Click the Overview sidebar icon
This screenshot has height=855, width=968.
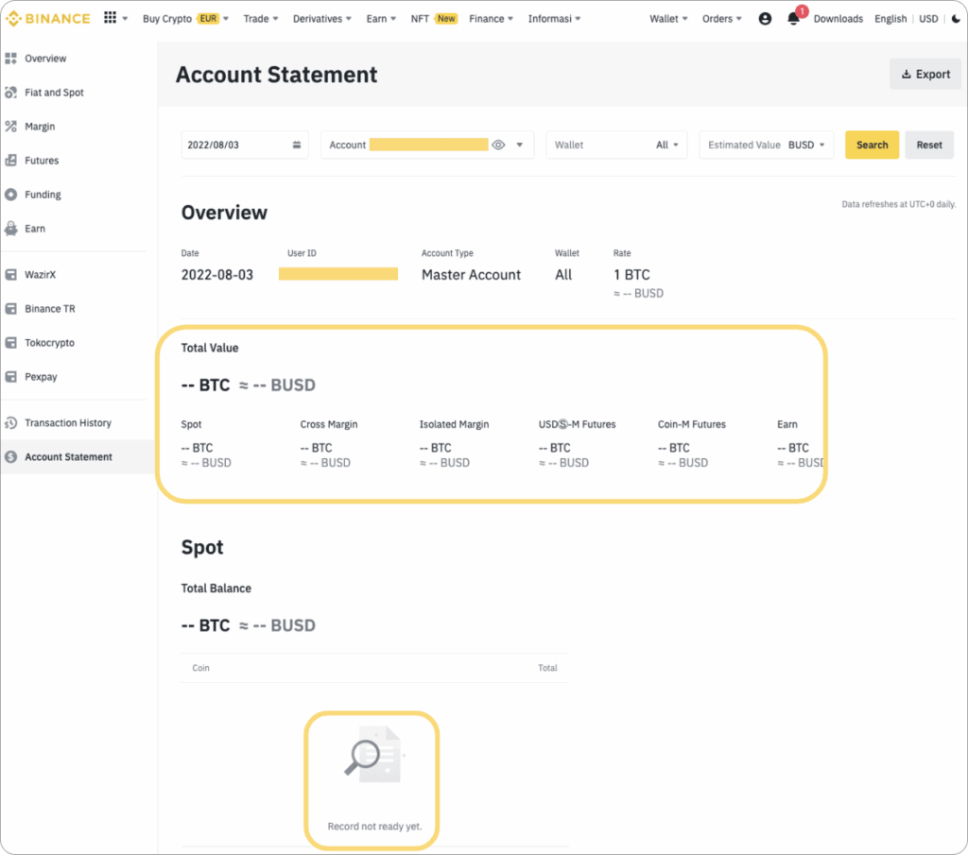10,59
